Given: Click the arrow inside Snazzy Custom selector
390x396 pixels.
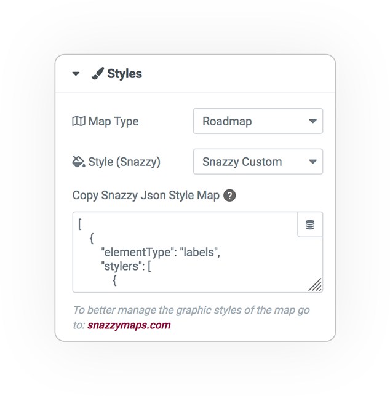Looking at the screenshot, I should tap(312, 162).
